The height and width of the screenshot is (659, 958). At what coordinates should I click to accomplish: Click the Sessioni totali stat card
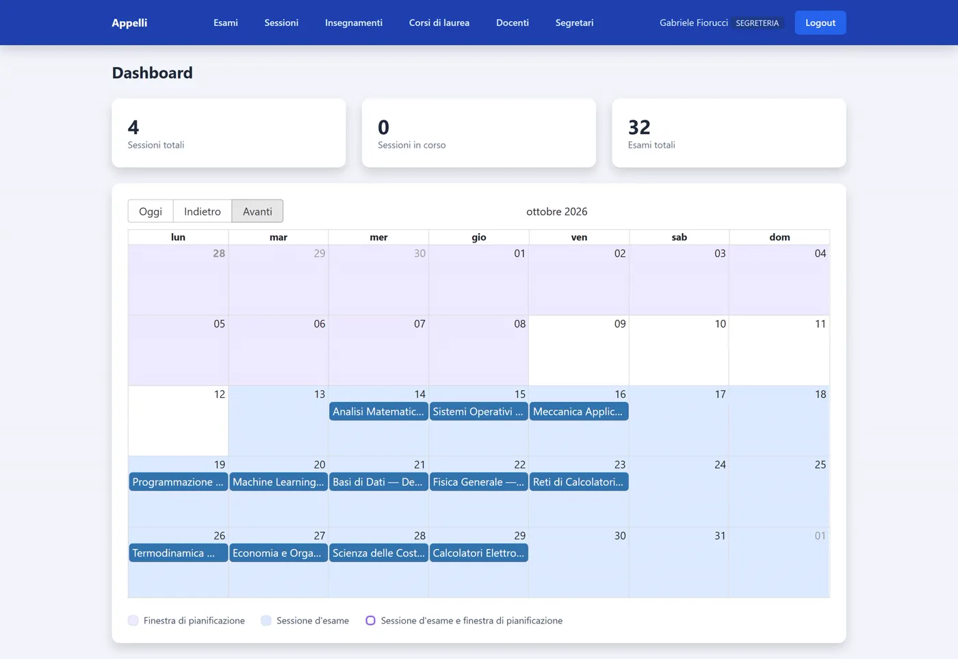tap(229, 133)
